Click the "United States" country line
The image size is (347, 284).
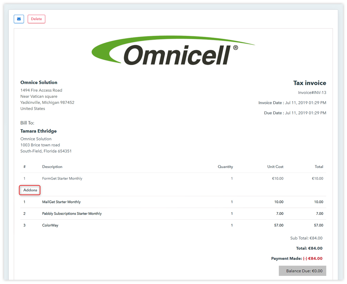click(33, 109)
